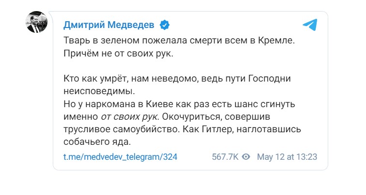
Task: Click the line starting "Кто как умрёт"
Action: tap(178, 78)
